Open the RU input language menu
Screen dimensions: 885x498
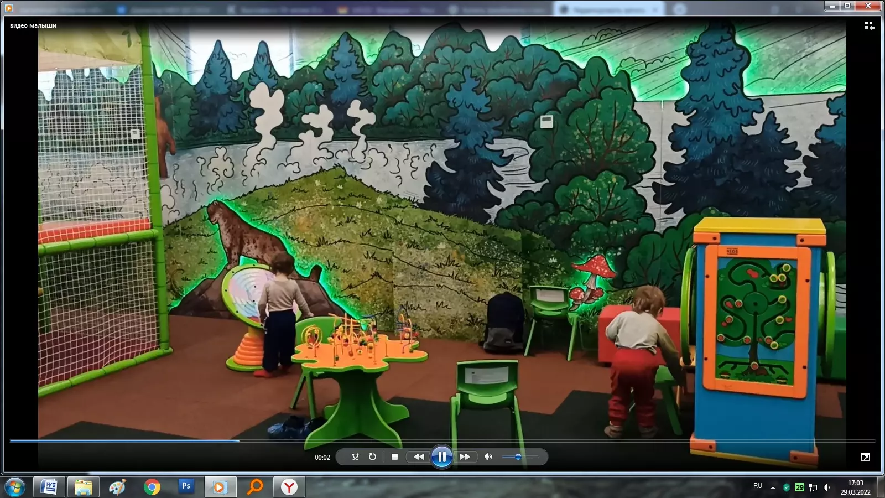757,486
